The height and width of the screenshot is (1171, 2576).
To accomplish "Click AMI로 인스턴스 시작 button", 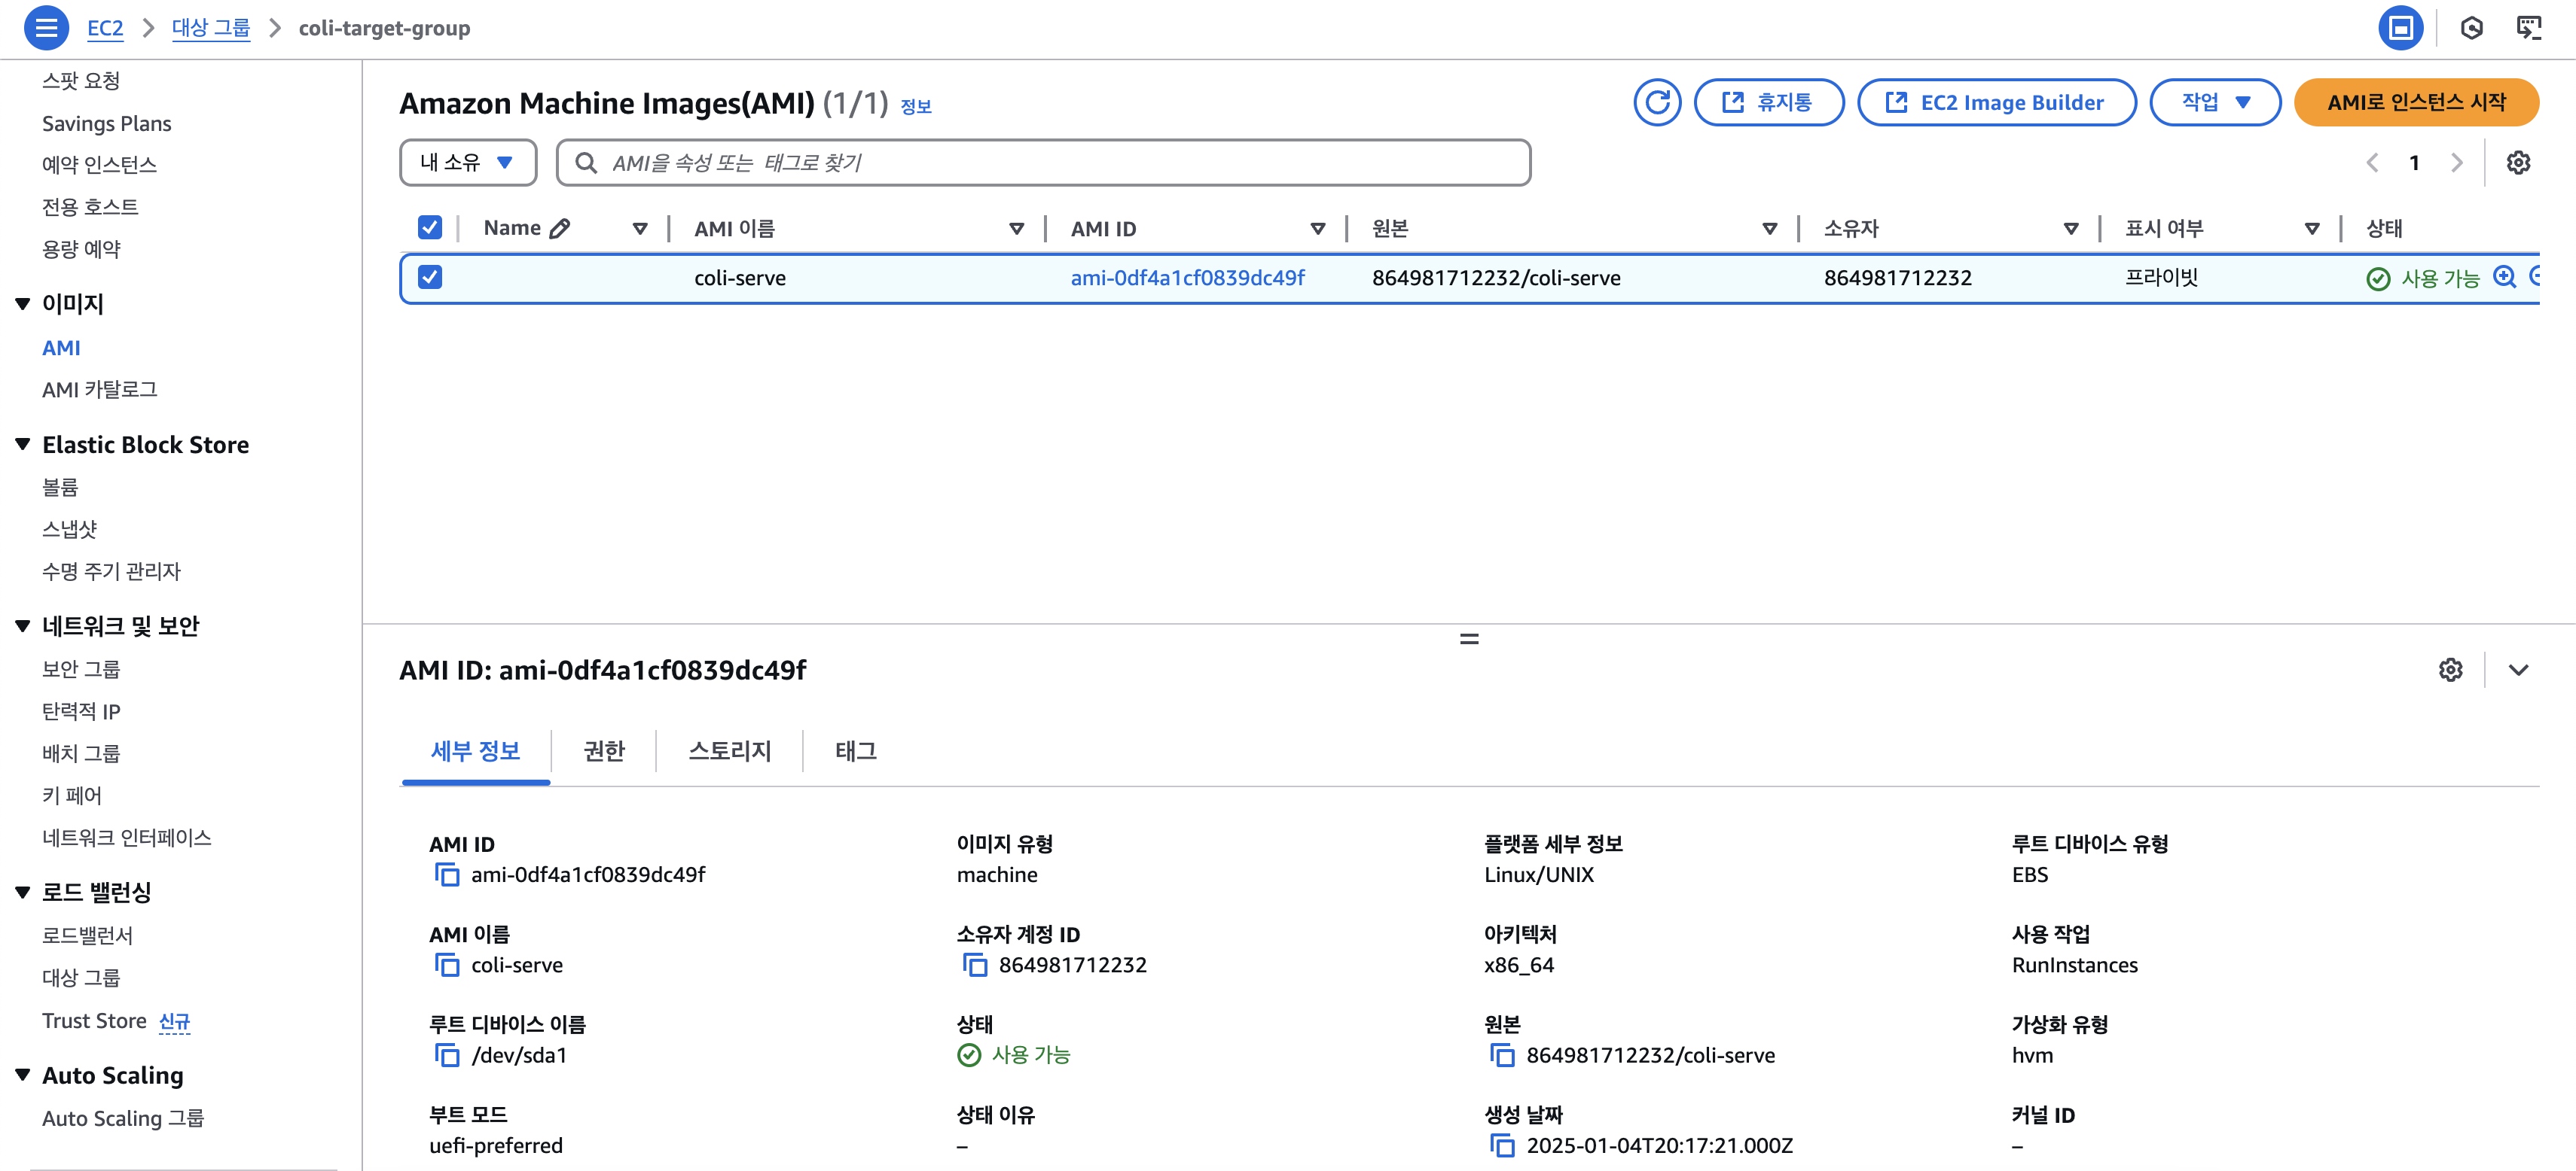I will pos(2416,102).
